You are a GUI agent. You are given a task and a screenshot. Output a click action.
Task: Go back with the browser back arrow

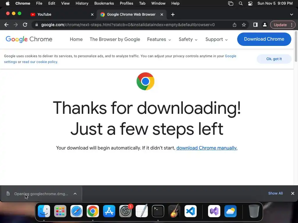6,25
